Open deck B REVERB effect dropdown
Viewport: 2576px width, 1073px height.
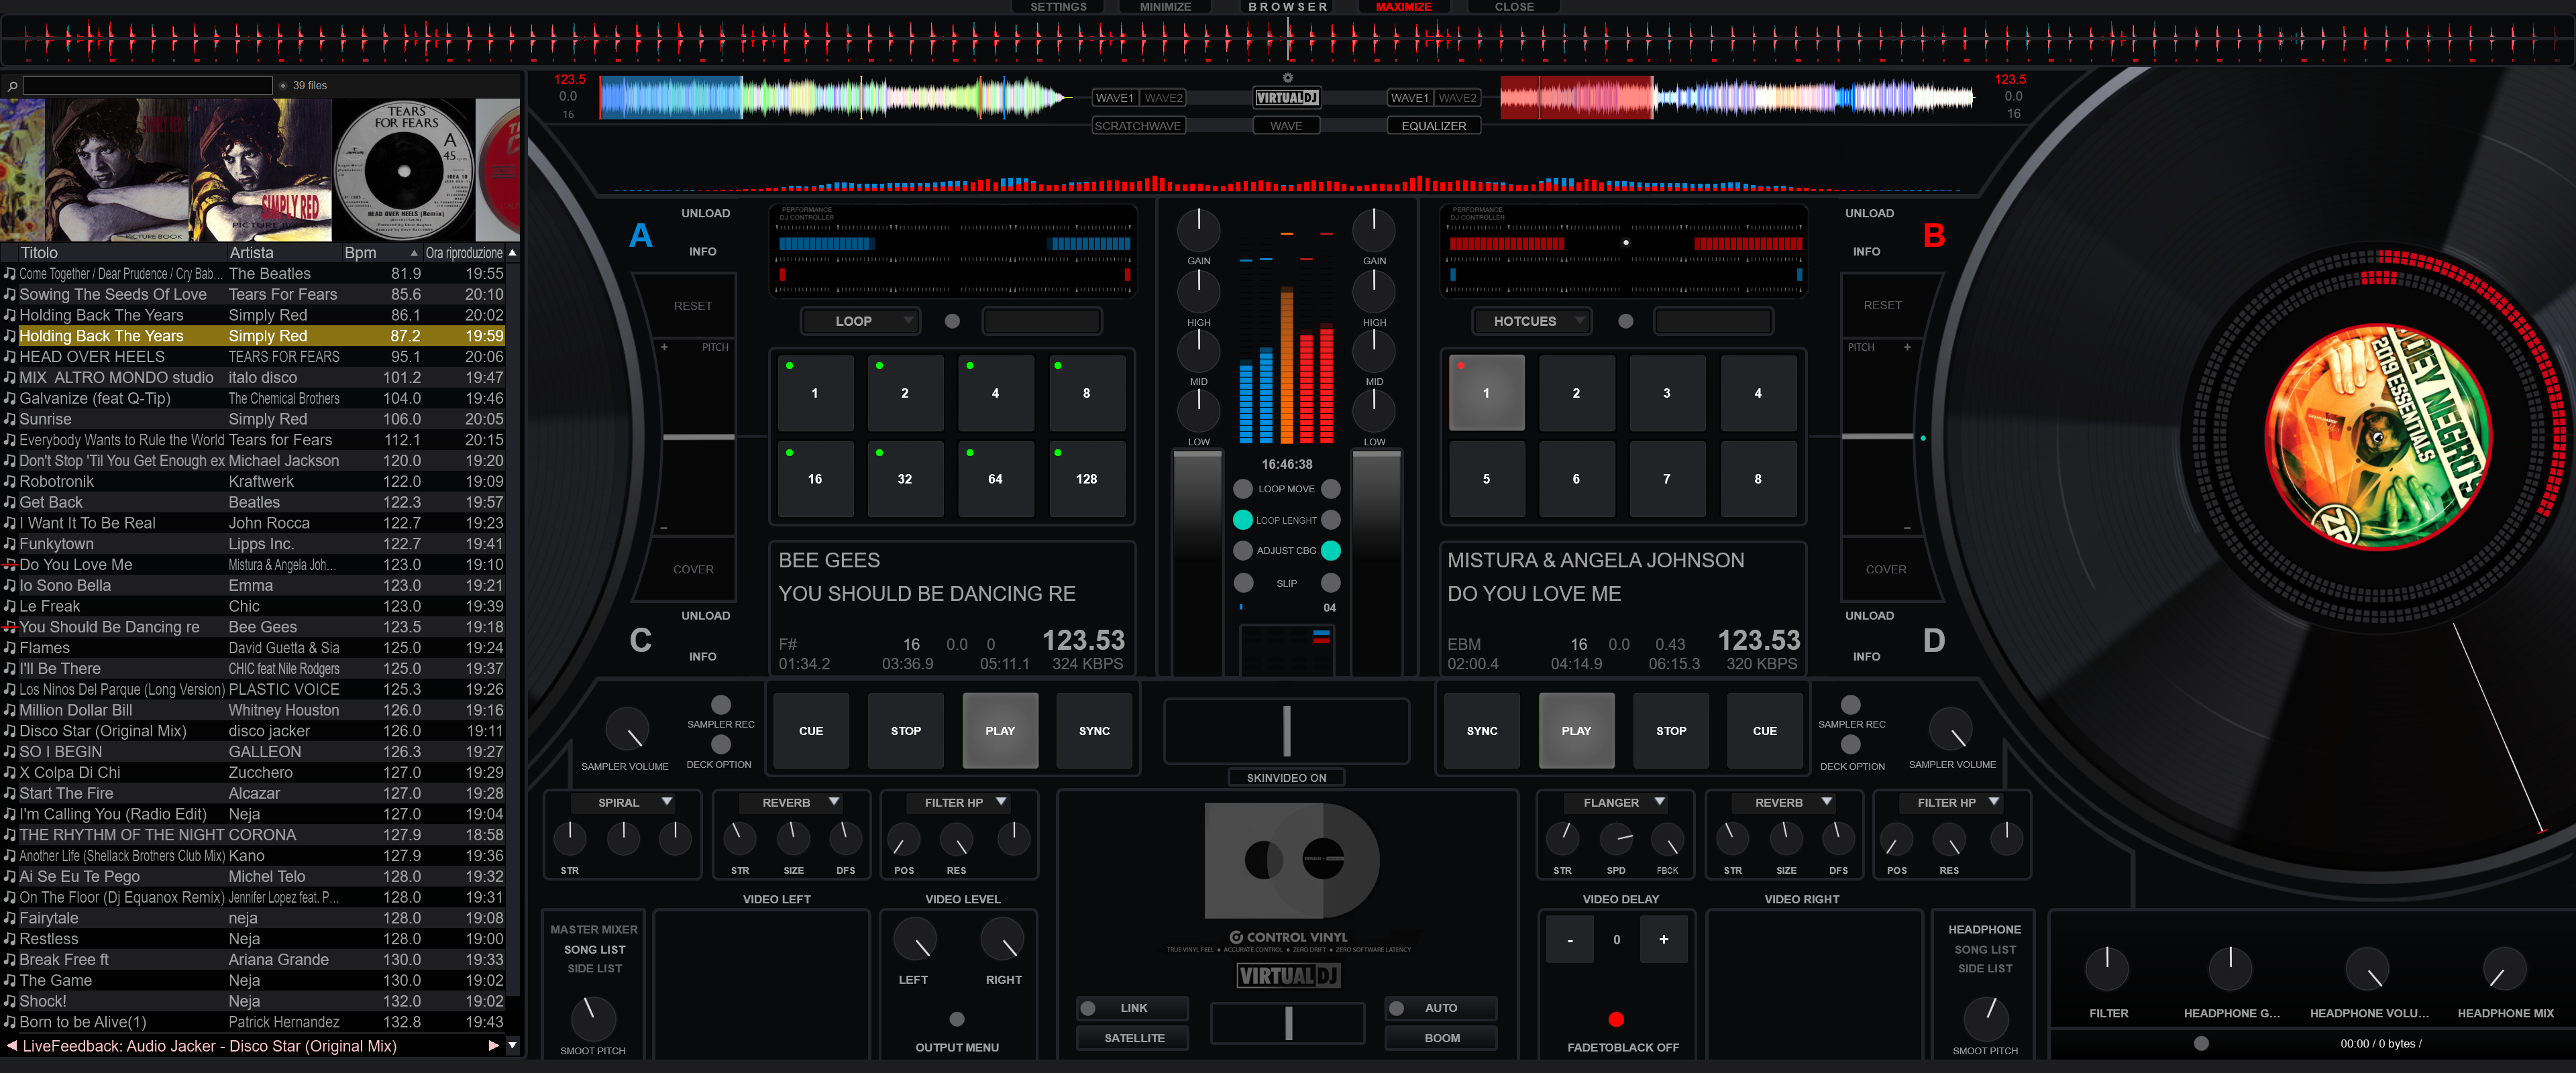1783,802
